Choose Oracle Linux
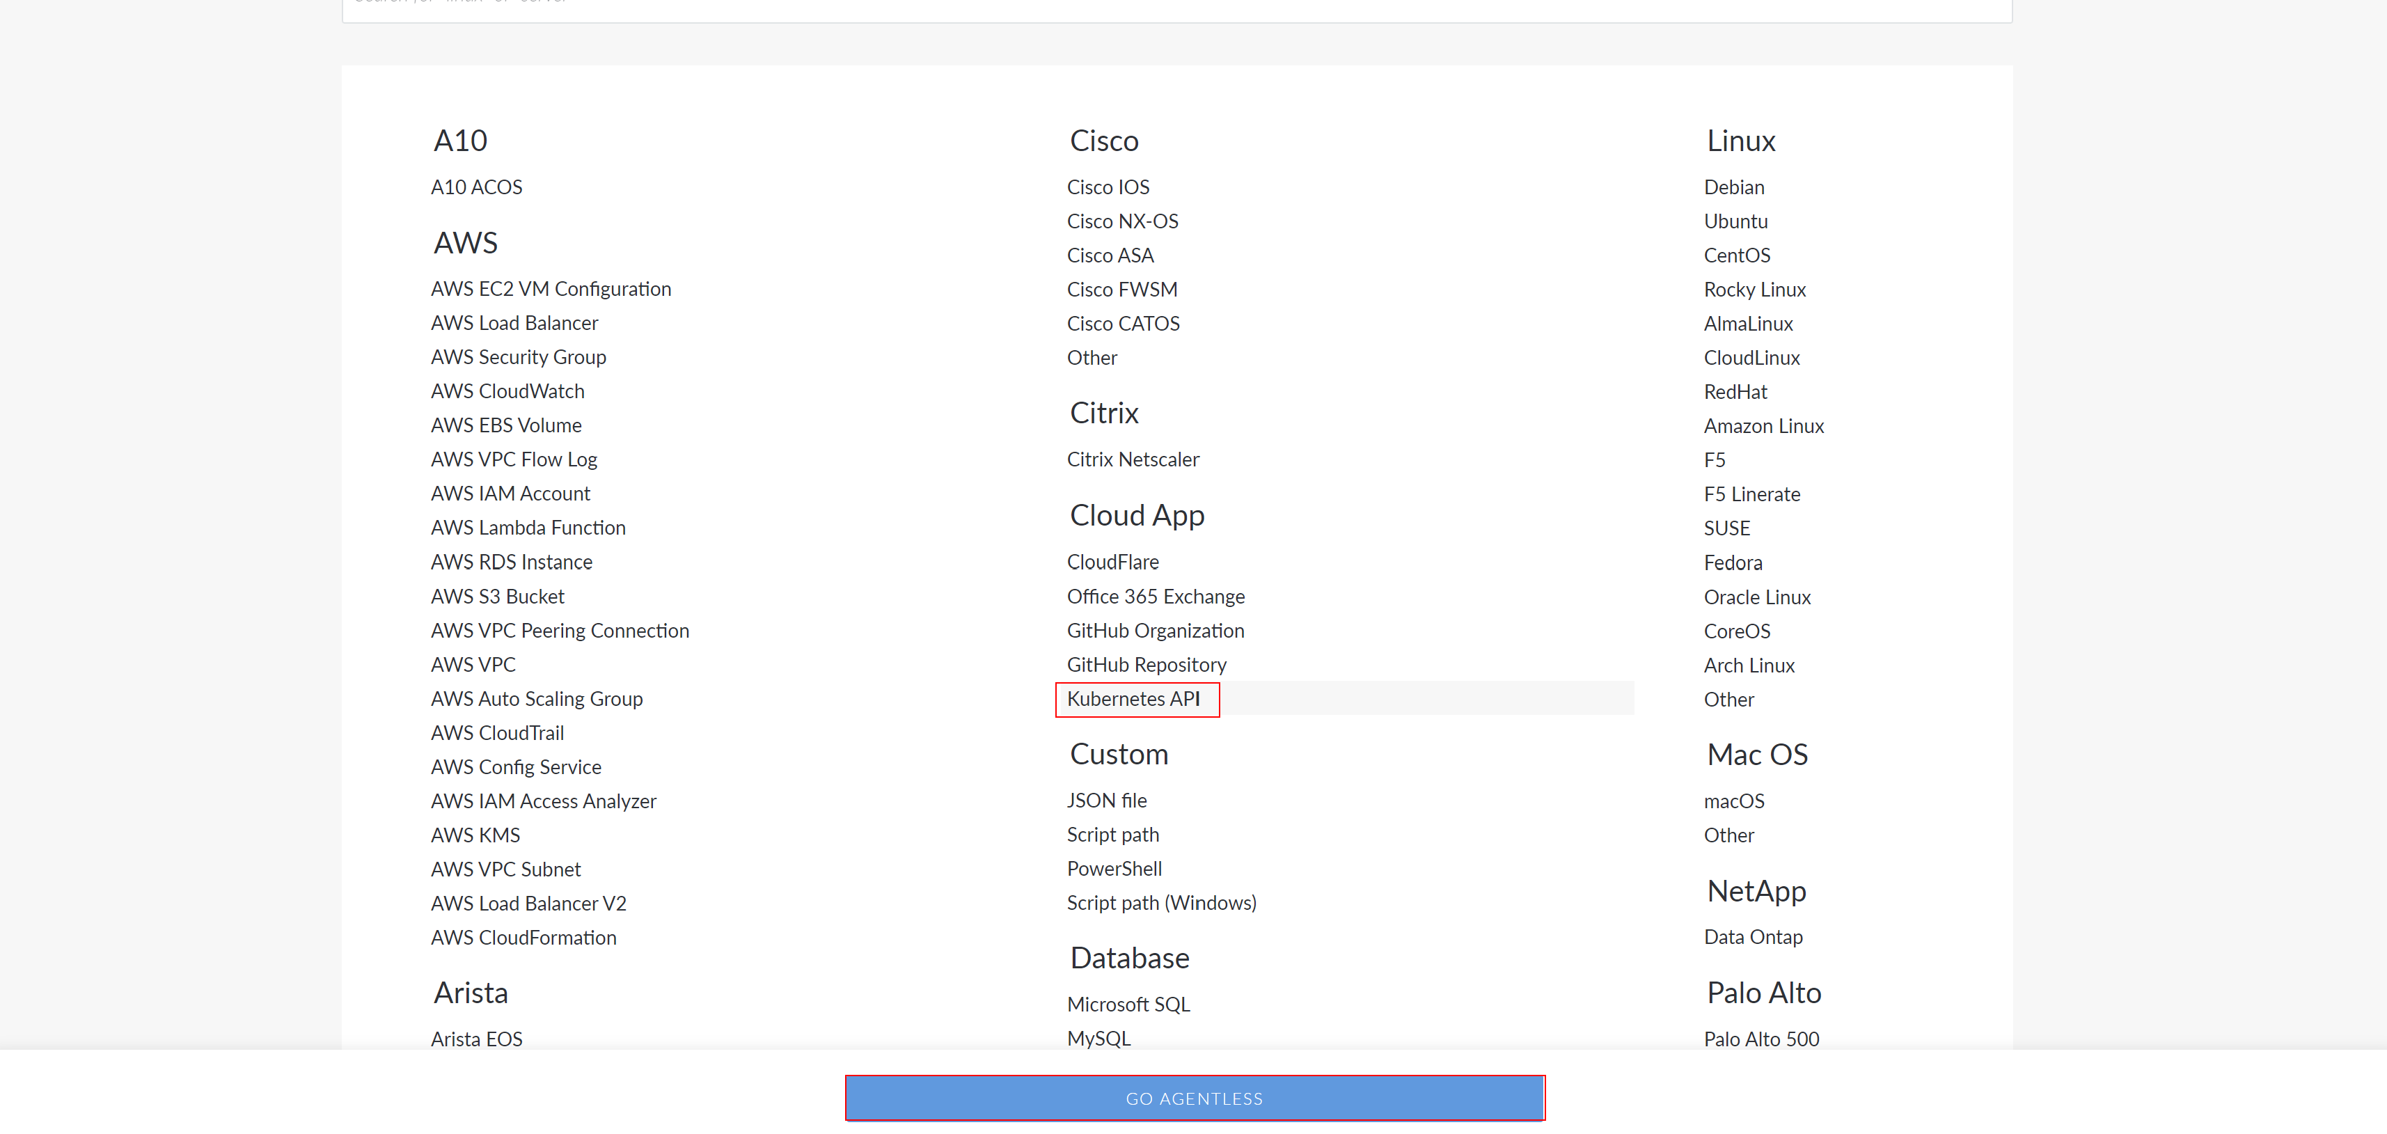 [1757, 597]
